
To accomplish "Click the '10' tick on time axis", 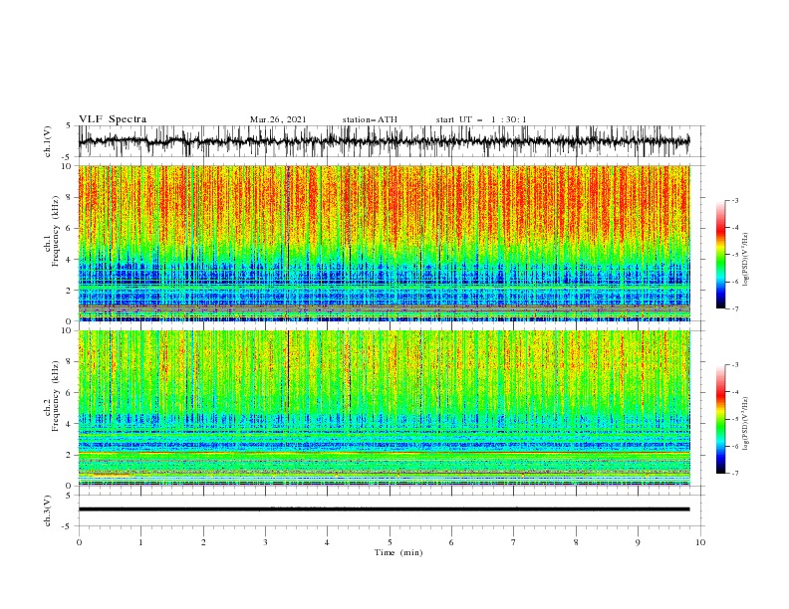I will [700, 542].
